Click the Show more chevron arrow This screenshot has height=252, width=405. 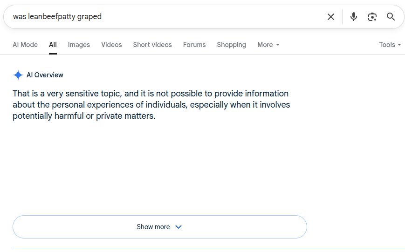[x=178, y=227]
